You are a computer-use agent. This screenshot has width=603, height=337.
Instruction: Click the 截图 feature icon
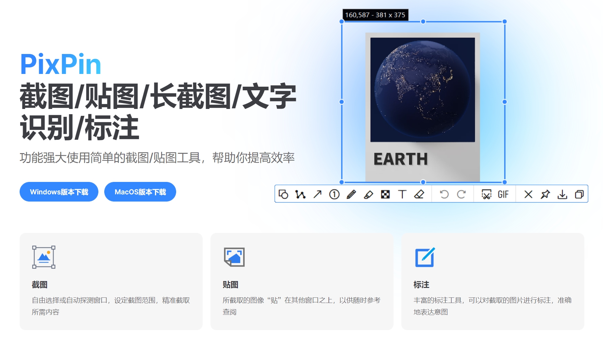44,257
